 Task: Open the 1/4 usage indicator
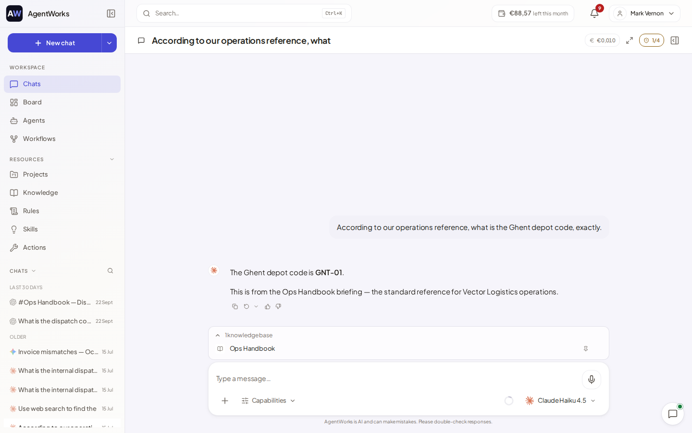[x=652, y=40]
